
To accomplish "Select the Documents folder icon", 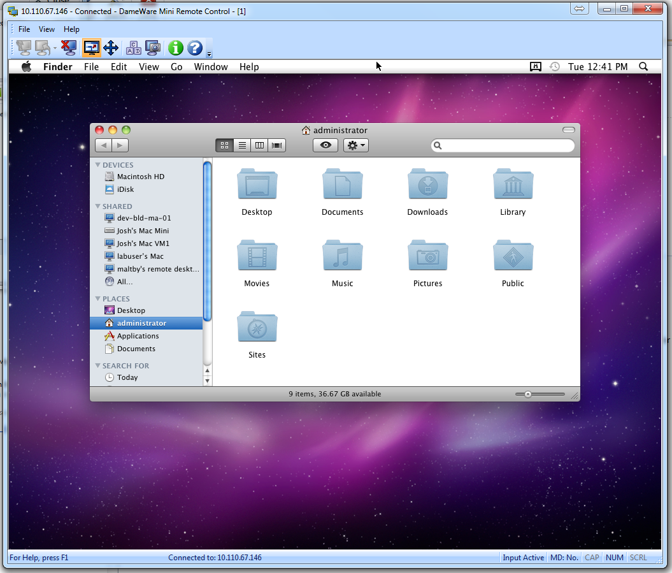I will click(x=343, y=184).
